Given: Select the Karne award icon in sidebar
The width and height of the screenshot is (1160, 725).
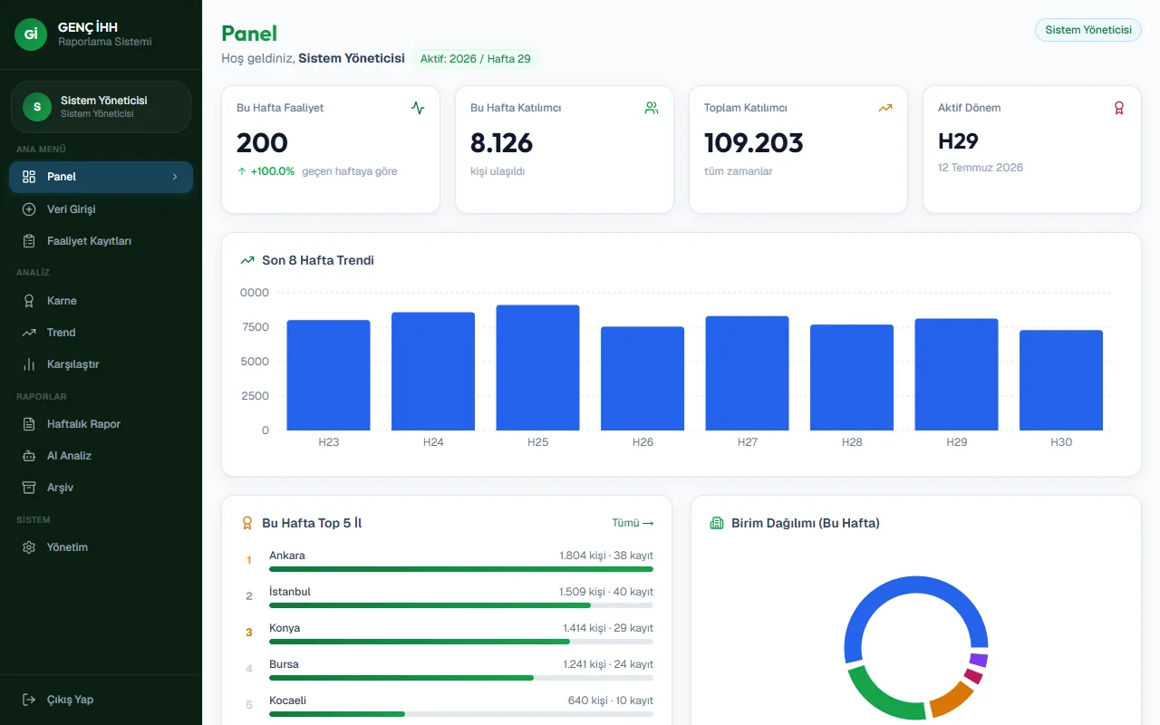Looking at the screenshot, I should coord(29,301).
